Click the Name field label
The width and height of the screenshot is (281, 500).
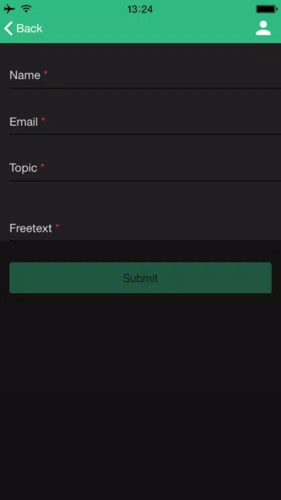tap(25, 75)
